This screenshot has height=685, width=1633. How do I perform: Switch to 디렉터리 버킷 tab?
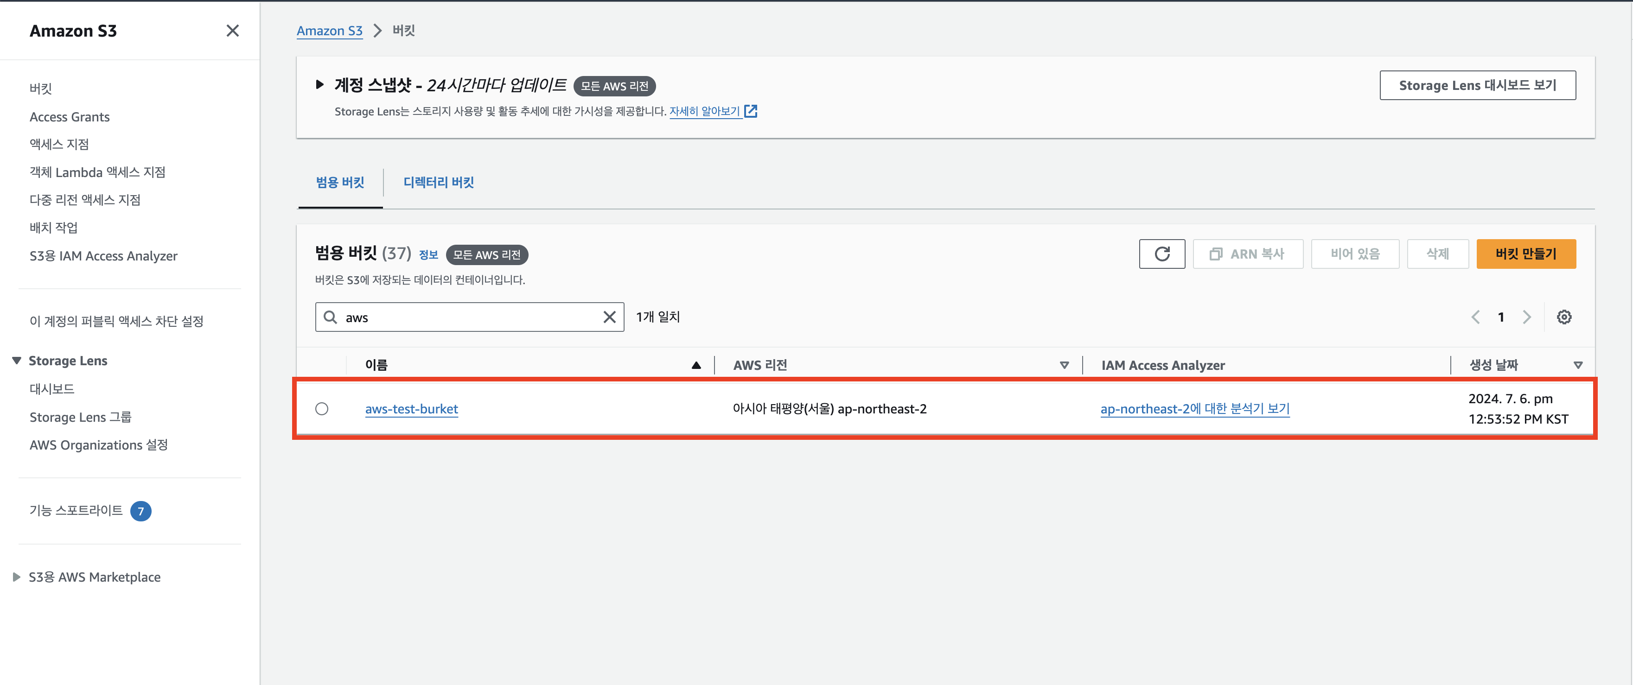tap(439, 183)
